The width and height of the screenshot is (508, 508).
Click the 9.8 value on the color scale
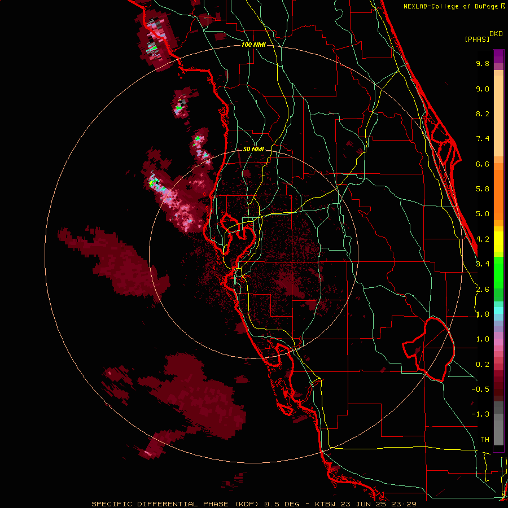pos(483,63)
